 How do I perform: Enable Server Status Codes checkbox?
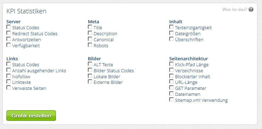pyautogui.click(x=8, y=27)
